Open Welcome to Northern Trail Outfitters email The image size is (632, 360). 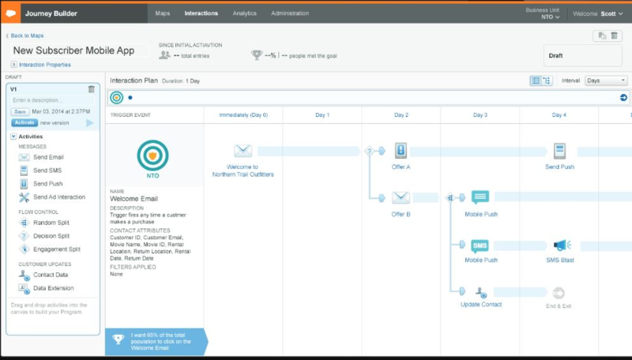click(243, 151)
